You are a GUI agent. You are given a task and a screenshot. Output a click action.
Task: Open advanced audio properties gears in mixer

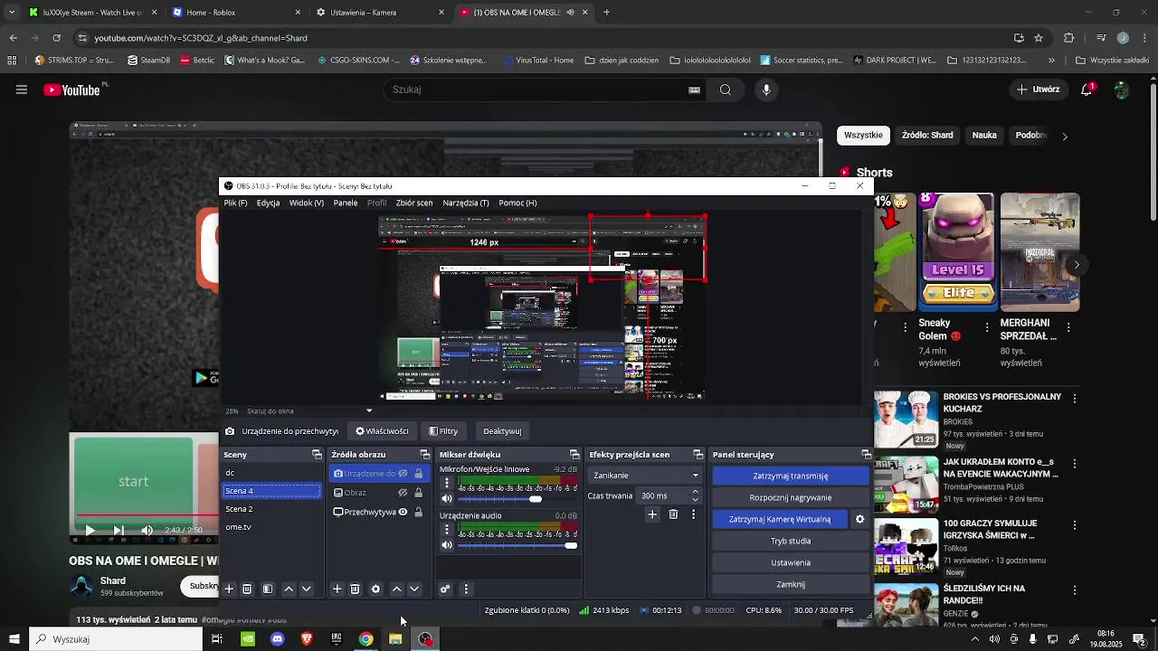coord(445,589)
